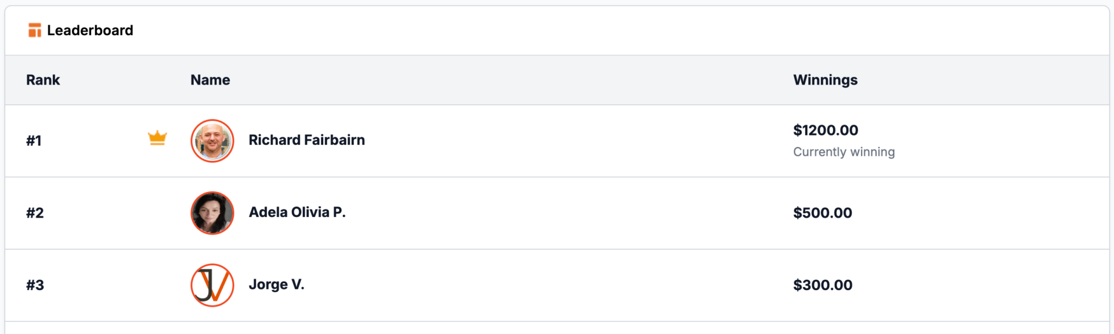This screenshot has width=1114, height=334.
Task: Click the $1200.00 winnings amount
Action: [826, 130]
